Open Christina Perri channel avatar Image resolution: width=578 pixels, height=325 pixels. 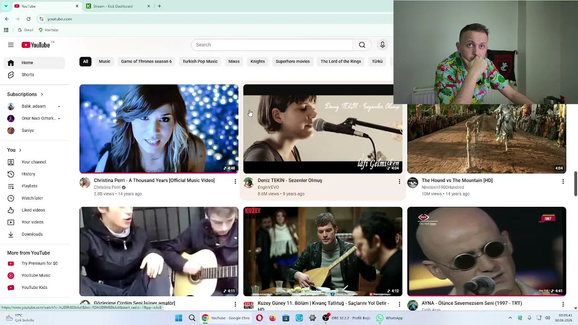85,182
